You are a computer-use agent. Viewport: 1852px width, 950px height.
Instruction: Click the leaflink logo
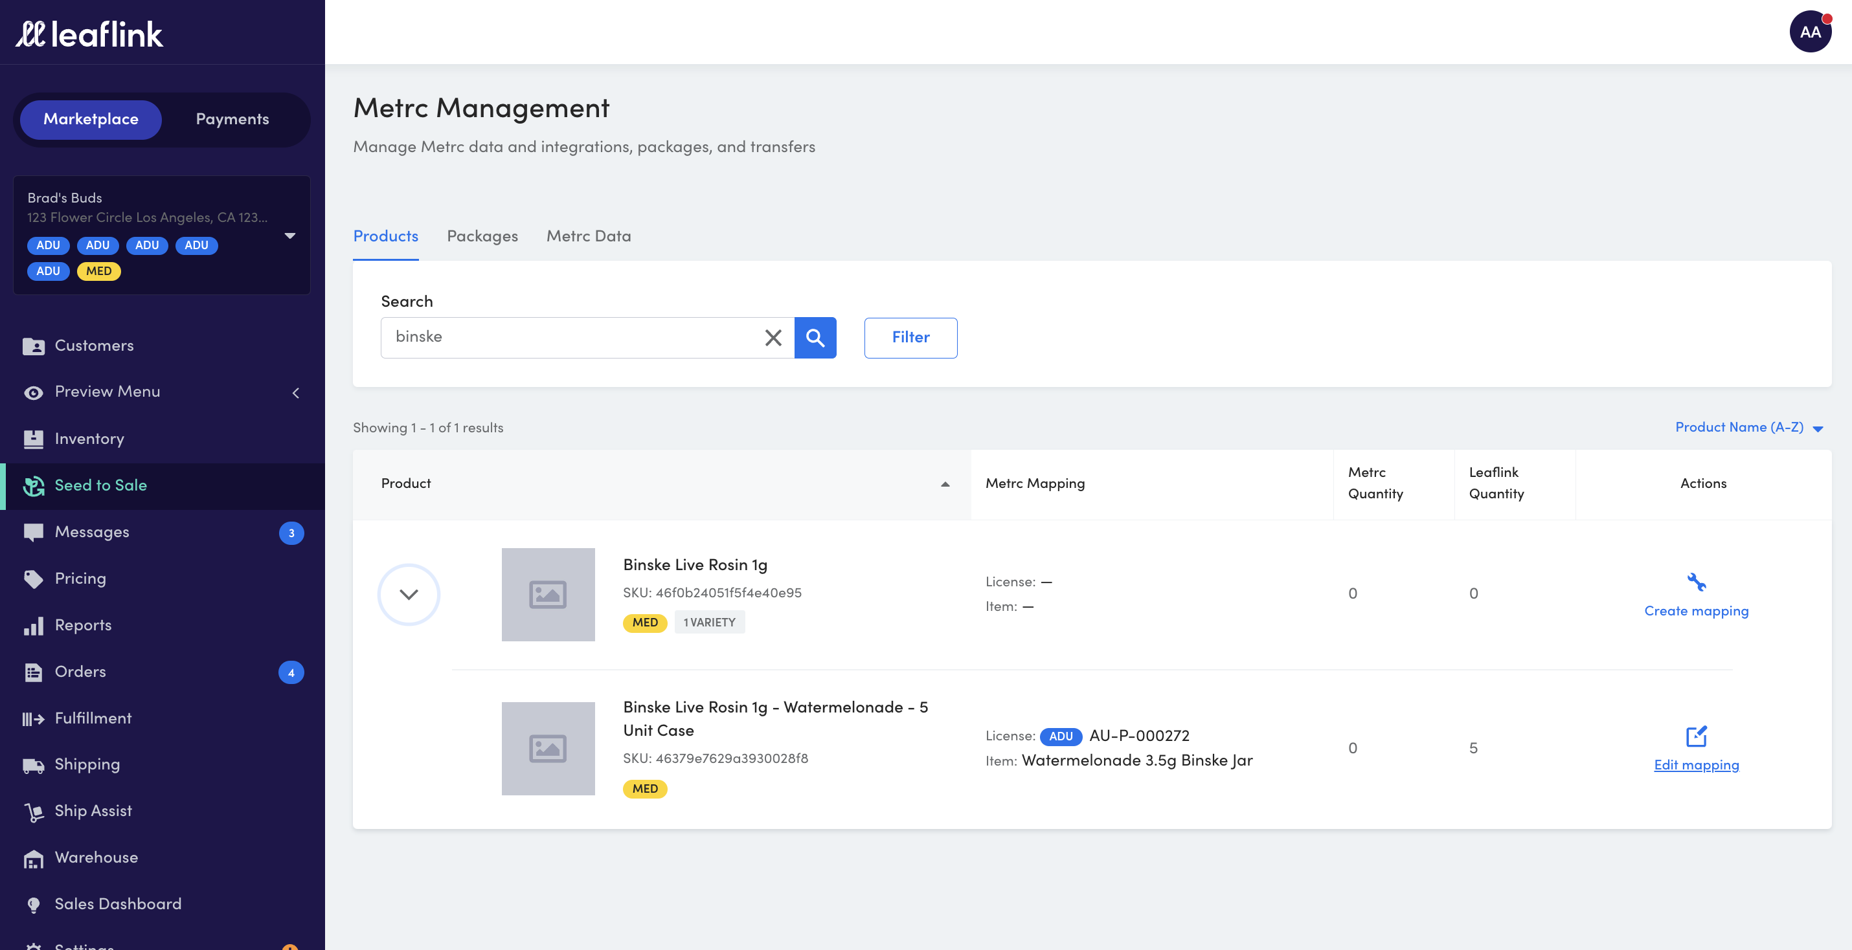(89, 34)
